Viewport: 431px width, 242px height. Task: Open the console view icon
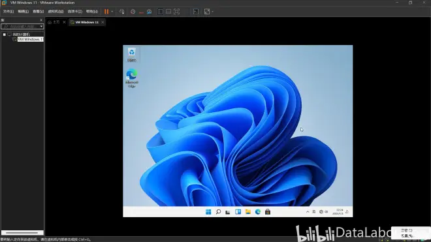pos(196,12)
